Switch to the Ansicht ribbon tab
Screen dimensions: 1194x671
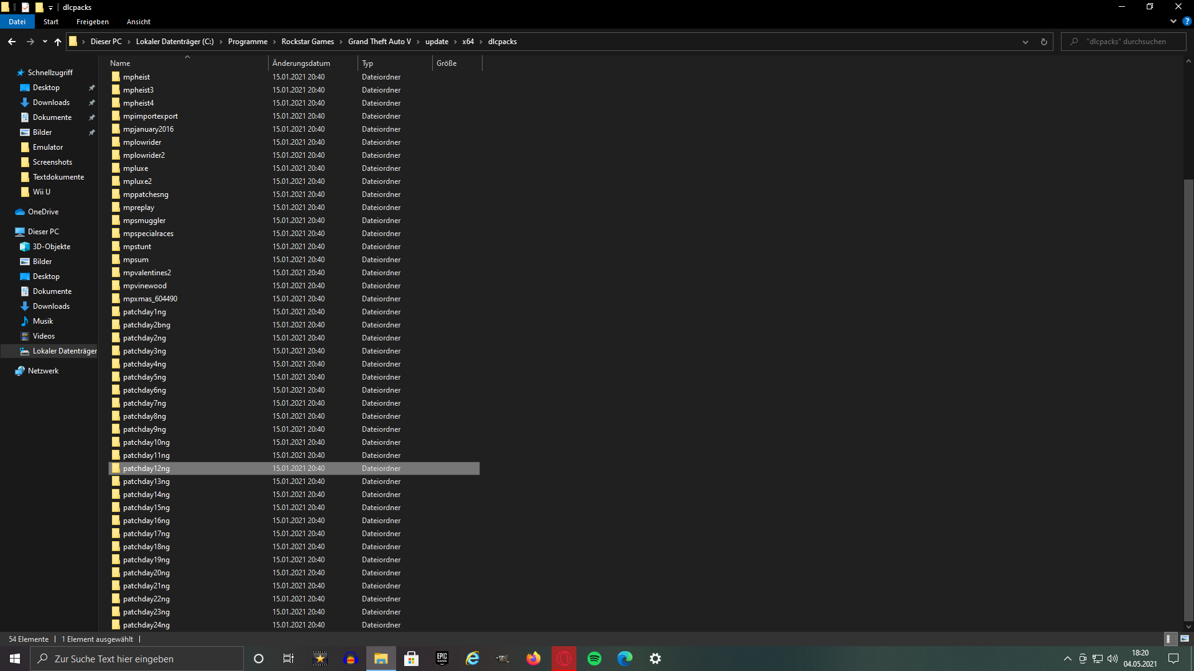(138, 21)
